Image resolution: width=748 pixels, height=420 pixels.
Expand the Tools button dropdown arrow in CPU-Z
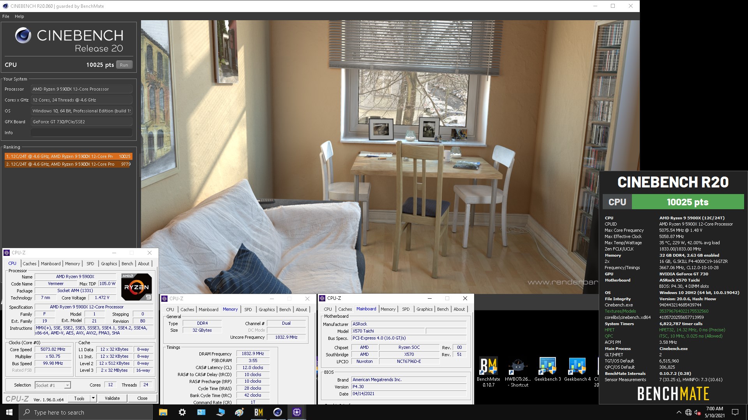point(93,398)
